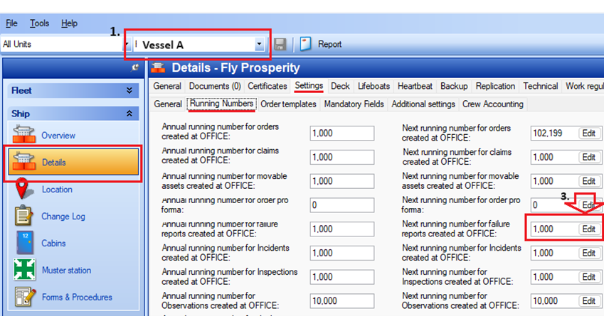This screenshot has width=604, height=316.
Task: Open the Change Log clipboard icon
Action: 23,215
